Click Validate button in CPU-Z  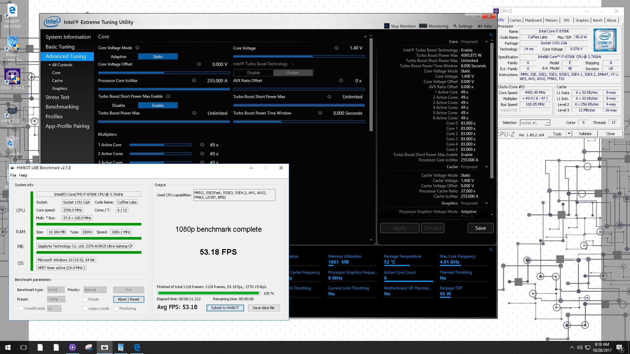click(x=585, y=134)
